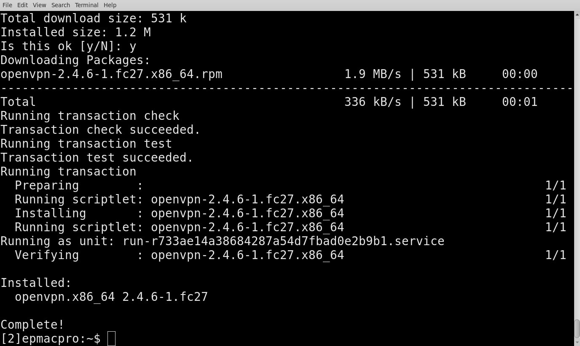Viewport: 580px width, 346px height.
Task: Click the "Is this ok [y/N]" prompt line
Action: pos(68,46)
